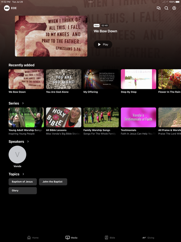
Task: Tap 'Step By Step' caption text
Action: 129,92
